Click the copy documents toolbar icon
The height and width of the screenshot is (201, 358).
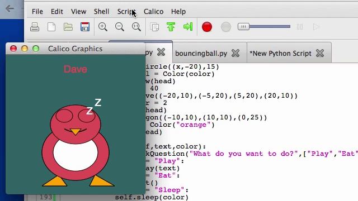(154, 27)
